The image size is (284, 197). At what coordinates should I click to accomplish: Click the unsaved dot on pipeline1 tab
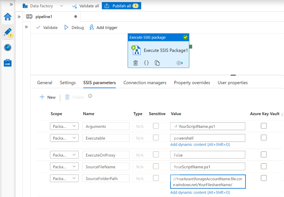tap(76, 16)
